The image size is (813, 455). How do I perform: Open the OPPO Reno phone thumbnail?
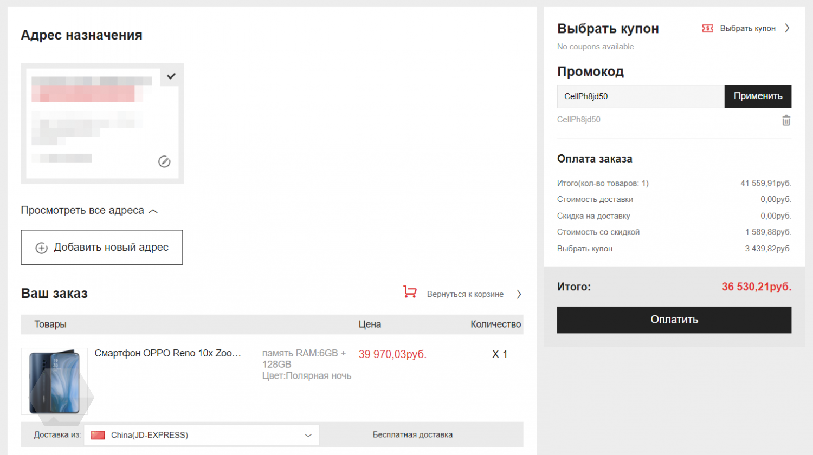tap(54, 381)
